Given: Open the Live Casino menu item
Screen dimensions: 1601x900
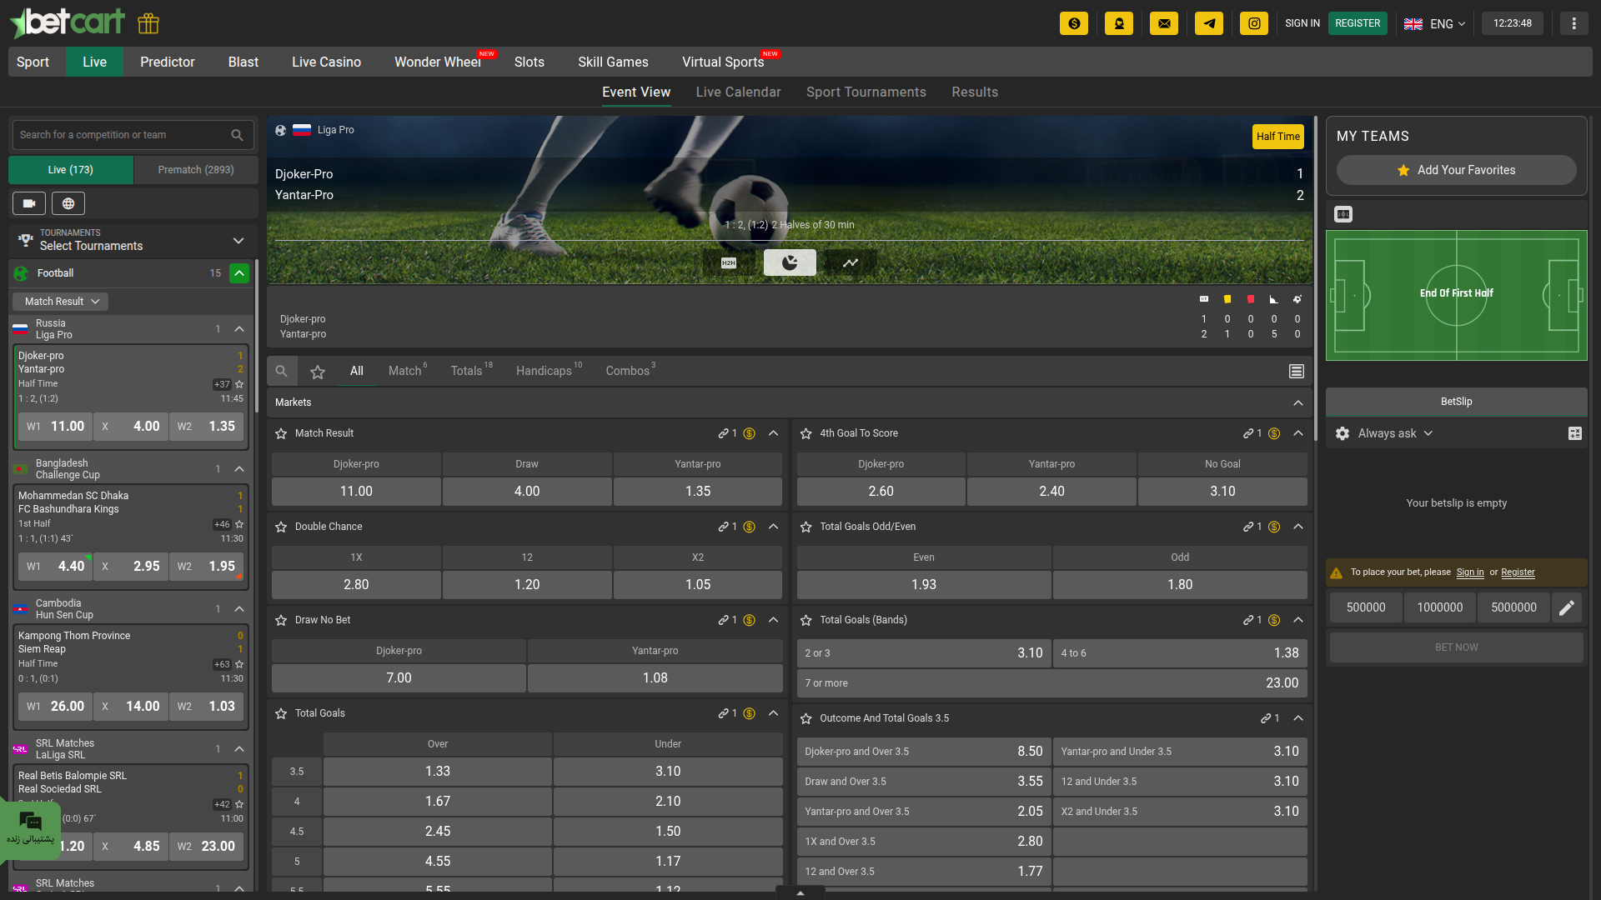Looking at the screenshot, I should click(x=325, y=62).
